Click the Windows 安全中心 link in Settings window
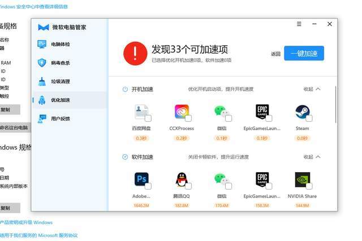This screenshot has width=362, height=241. pos(34,7)
